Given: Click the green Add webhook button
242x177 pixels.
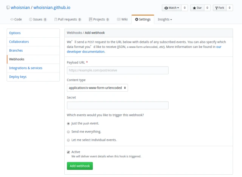Looking at the screenshot, I should pyautogui.click(x=80, y=166).
